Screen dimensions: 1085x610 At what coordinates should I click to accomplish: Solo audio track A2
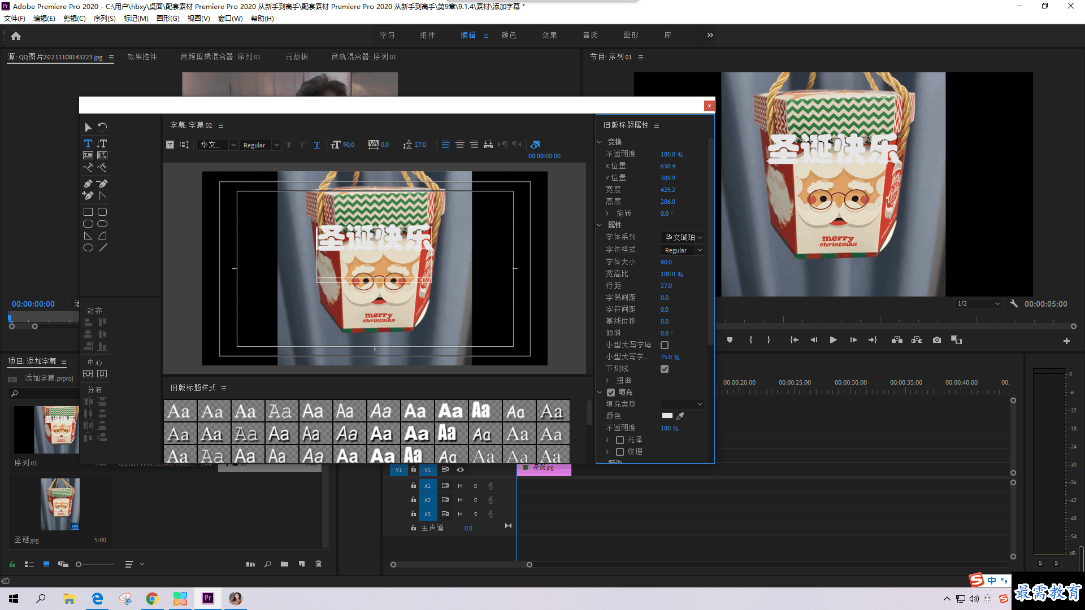pyautogui.click(x=475, y=500)
